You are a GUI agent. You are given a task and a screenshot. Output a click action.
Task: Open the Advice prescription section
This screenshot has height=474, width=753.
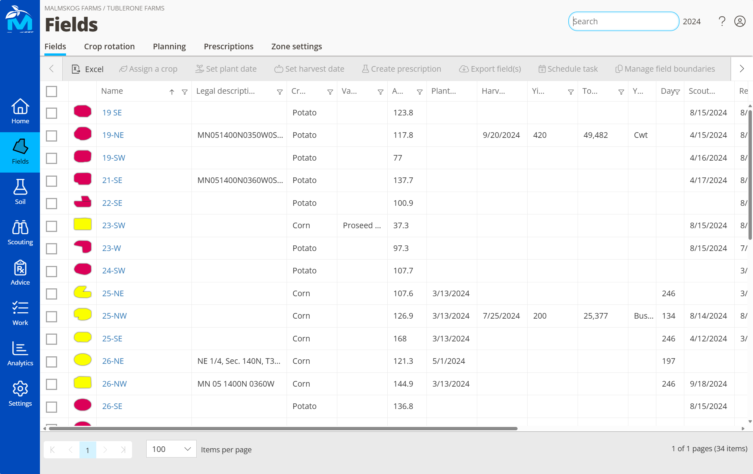coord(20,273)
